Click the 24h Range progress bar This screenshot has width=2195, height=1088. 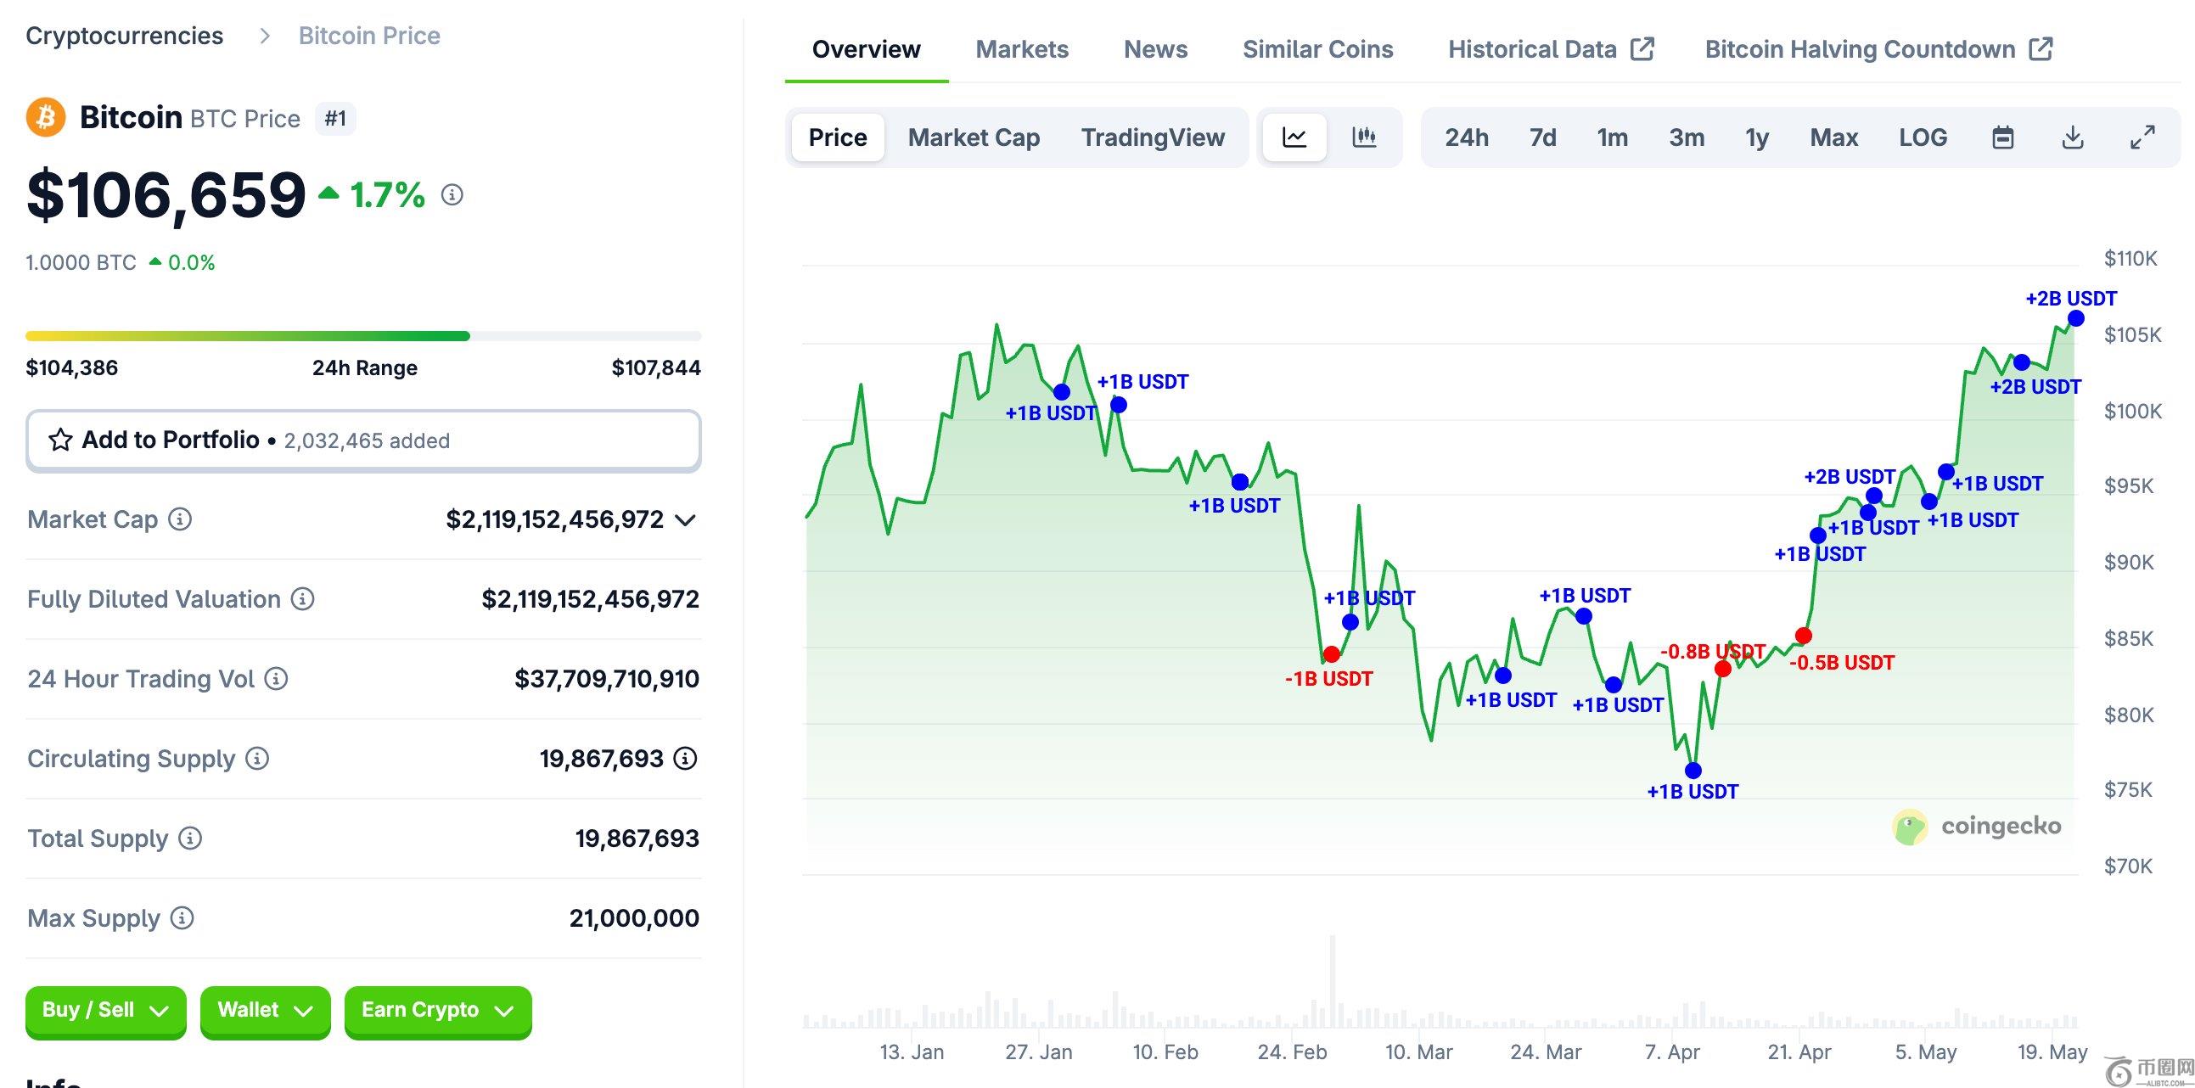[363, 336]
